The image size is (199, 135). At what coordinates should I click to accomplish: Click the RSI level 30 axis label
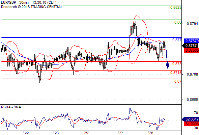click(x=196, y=128)
